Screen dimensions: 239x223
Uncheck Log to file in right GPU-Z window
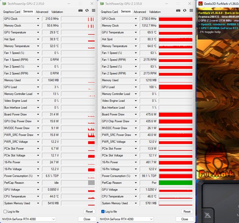pyautogui.click(x=103, y=211)
